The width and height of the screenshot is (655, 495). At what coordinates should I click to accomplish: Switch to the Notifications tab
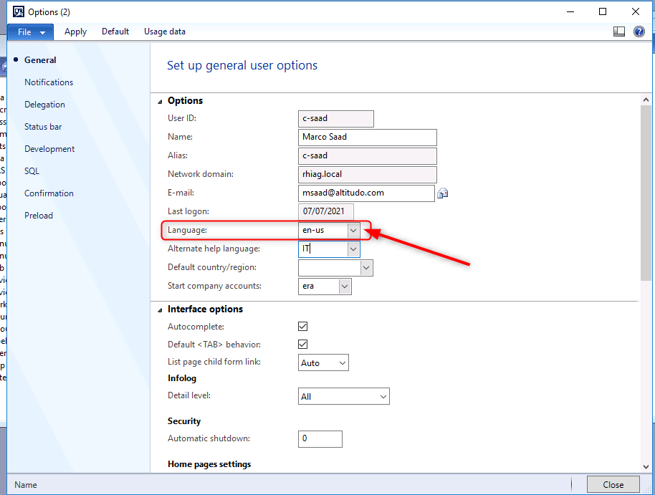pos(49,82)
